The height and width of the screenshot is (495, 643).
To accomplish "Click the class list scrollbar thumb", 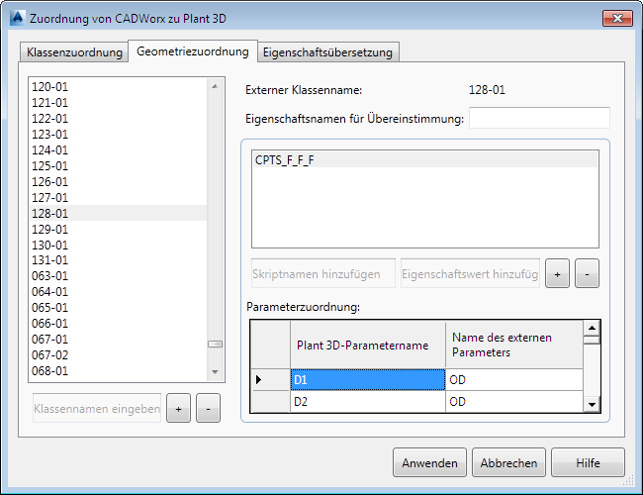I will (x=215, y=344).
